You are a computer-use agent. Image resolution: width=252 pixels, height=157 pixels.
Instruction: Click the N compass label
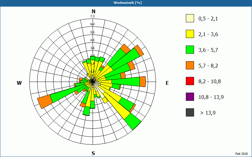pos(93,12)
